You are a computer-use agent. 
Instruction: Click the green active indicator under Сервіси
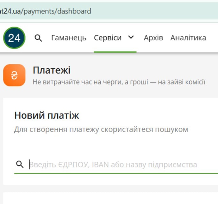[x=115, y=52]
